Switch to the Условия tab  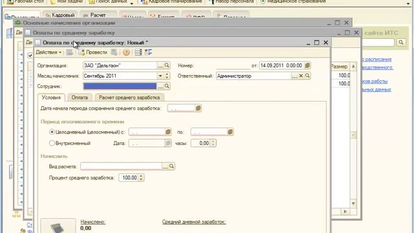(51, 98)
